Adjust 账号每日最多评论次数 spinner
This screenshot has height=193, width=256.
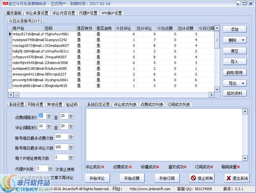coord(71,147)
